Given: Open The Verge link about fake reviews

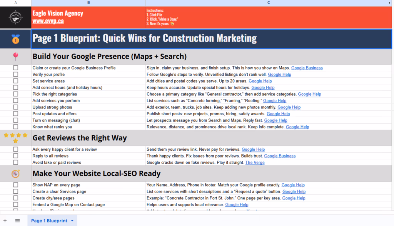Looking at the screenshot, I should click(255, 162).
